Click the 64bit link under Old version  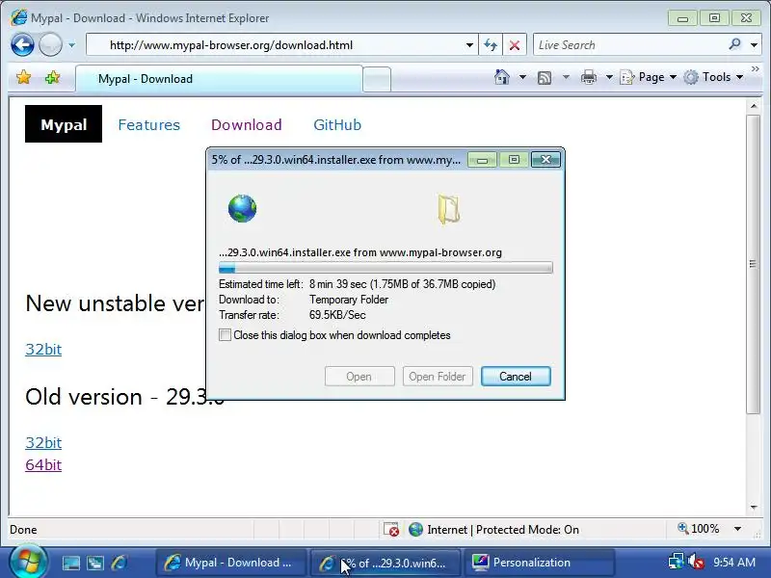coord(43,465)
